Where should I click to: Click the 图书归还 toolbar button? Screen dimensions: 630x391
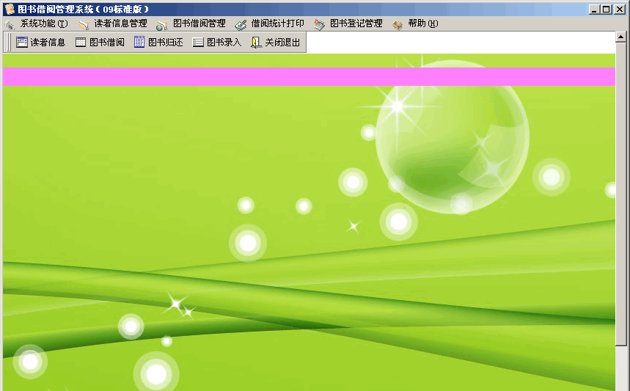point(158,43)
